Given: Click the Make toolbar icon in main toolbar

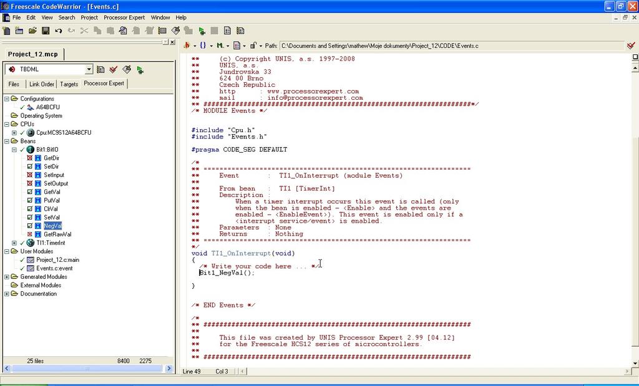Looking at the screenshot, I should pos(175,31).
